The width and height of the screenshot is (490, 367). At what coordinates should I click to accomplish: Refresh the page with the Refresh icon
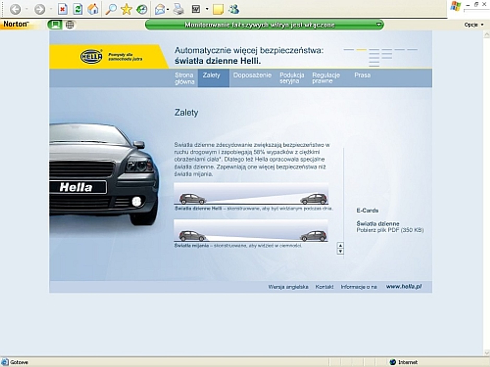click(x=78, y=10)
